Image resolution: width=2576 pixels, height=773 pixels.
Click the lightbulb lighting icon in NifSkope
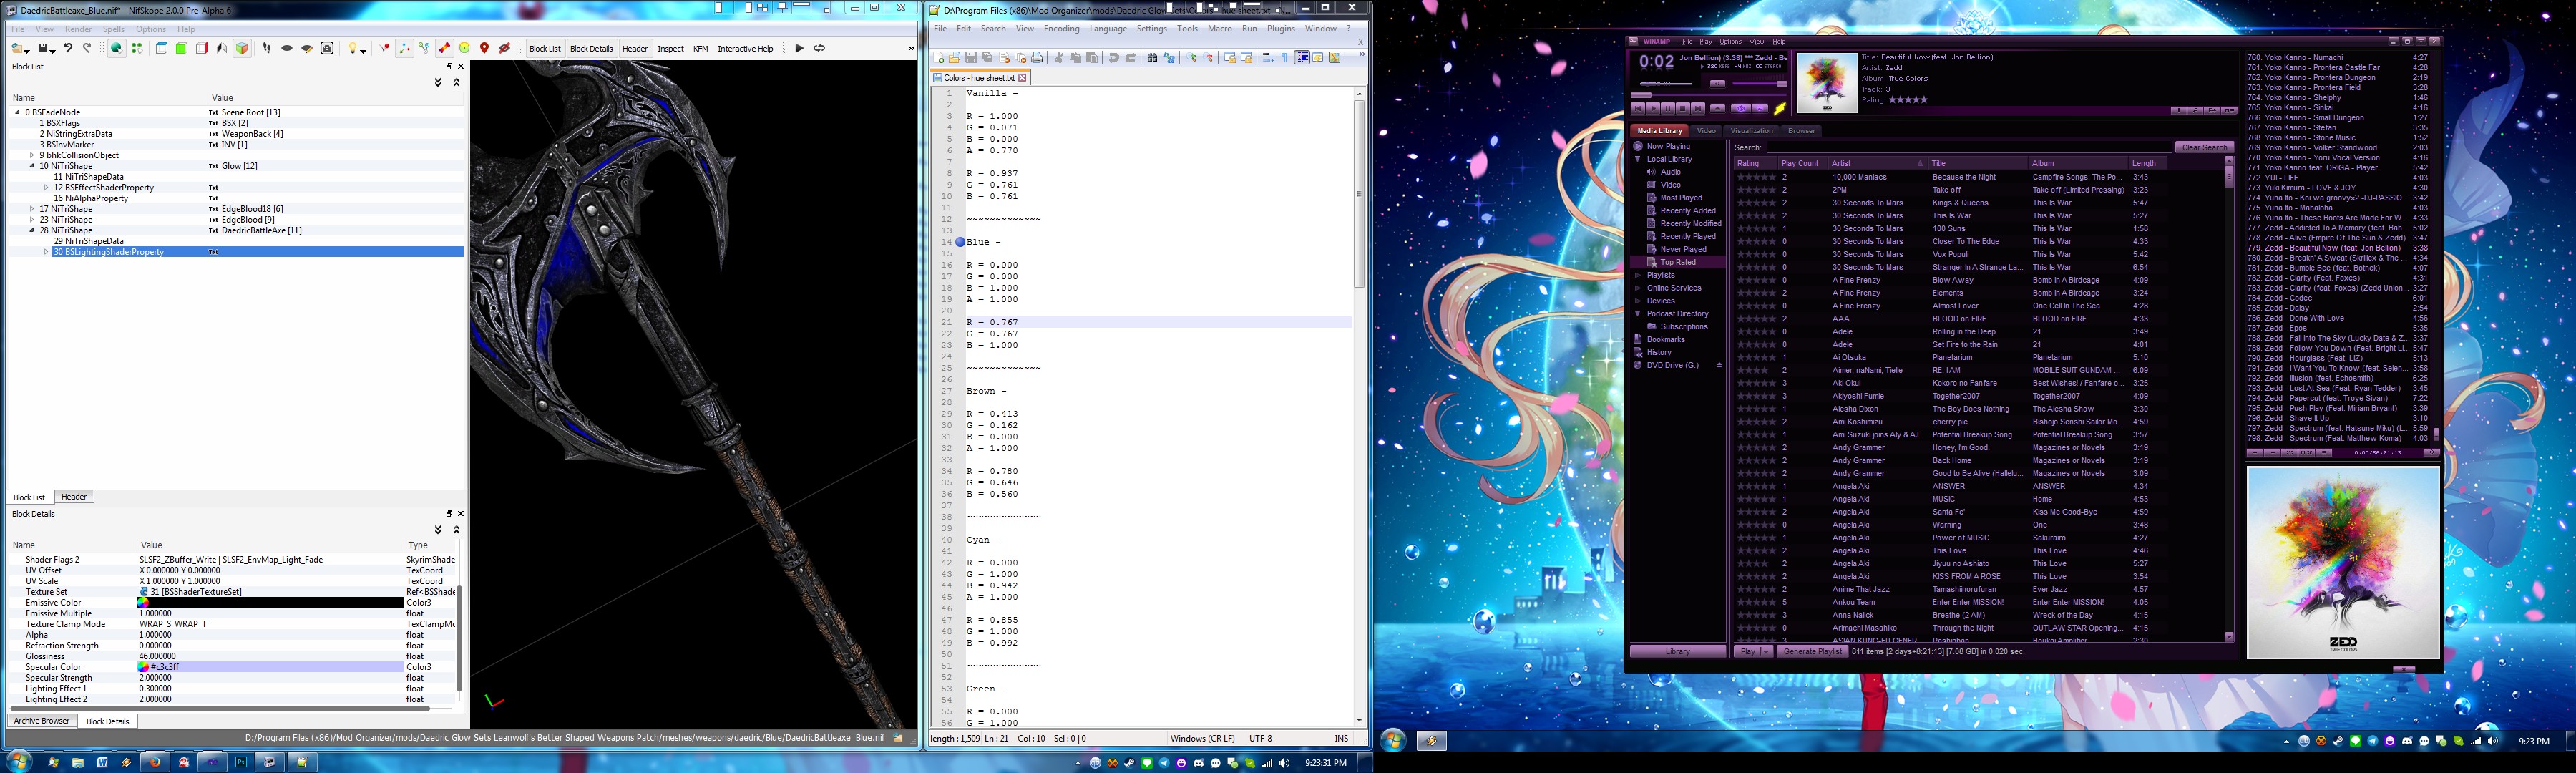point(352,47)
